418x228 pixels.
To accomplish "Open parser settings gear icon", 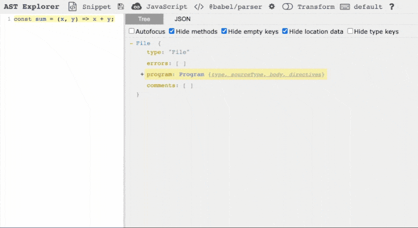I will [x=272, y=7].
